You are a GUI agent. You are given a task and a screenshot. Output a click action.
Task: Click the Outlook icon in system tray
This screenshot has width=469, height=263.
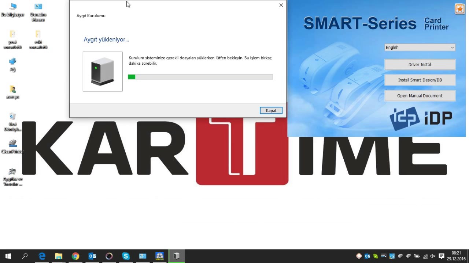[367, 256]
